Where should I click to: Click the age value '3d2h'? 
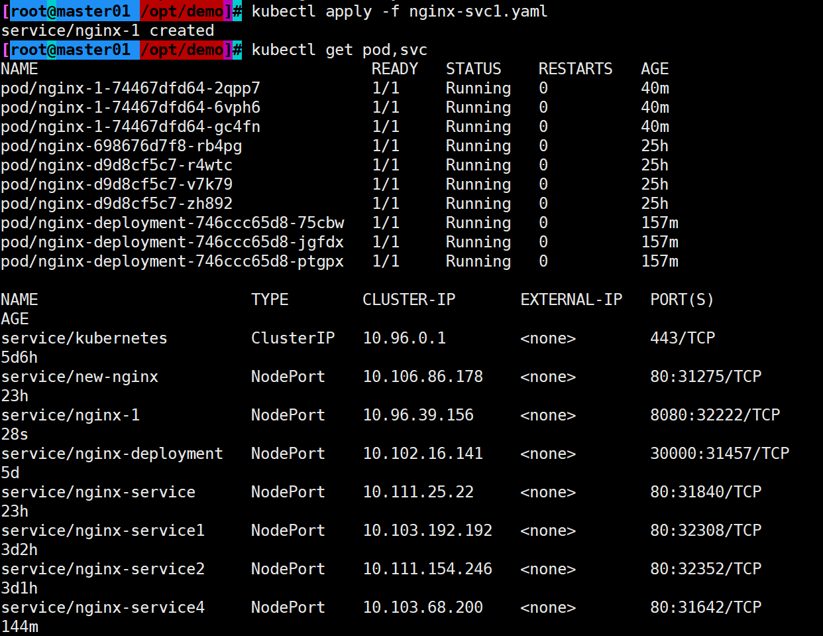(19, 550)
